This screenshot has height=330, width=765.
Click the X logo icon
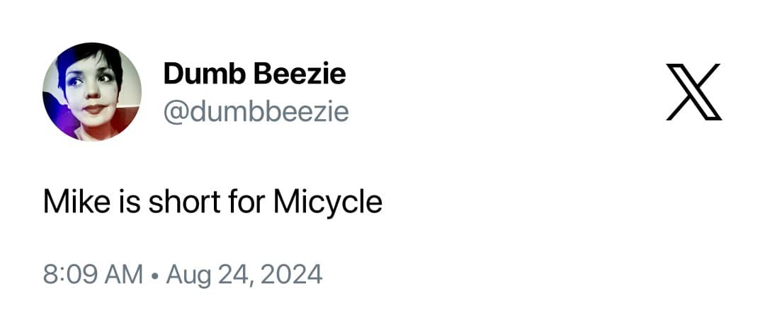[x=693, y=92]
